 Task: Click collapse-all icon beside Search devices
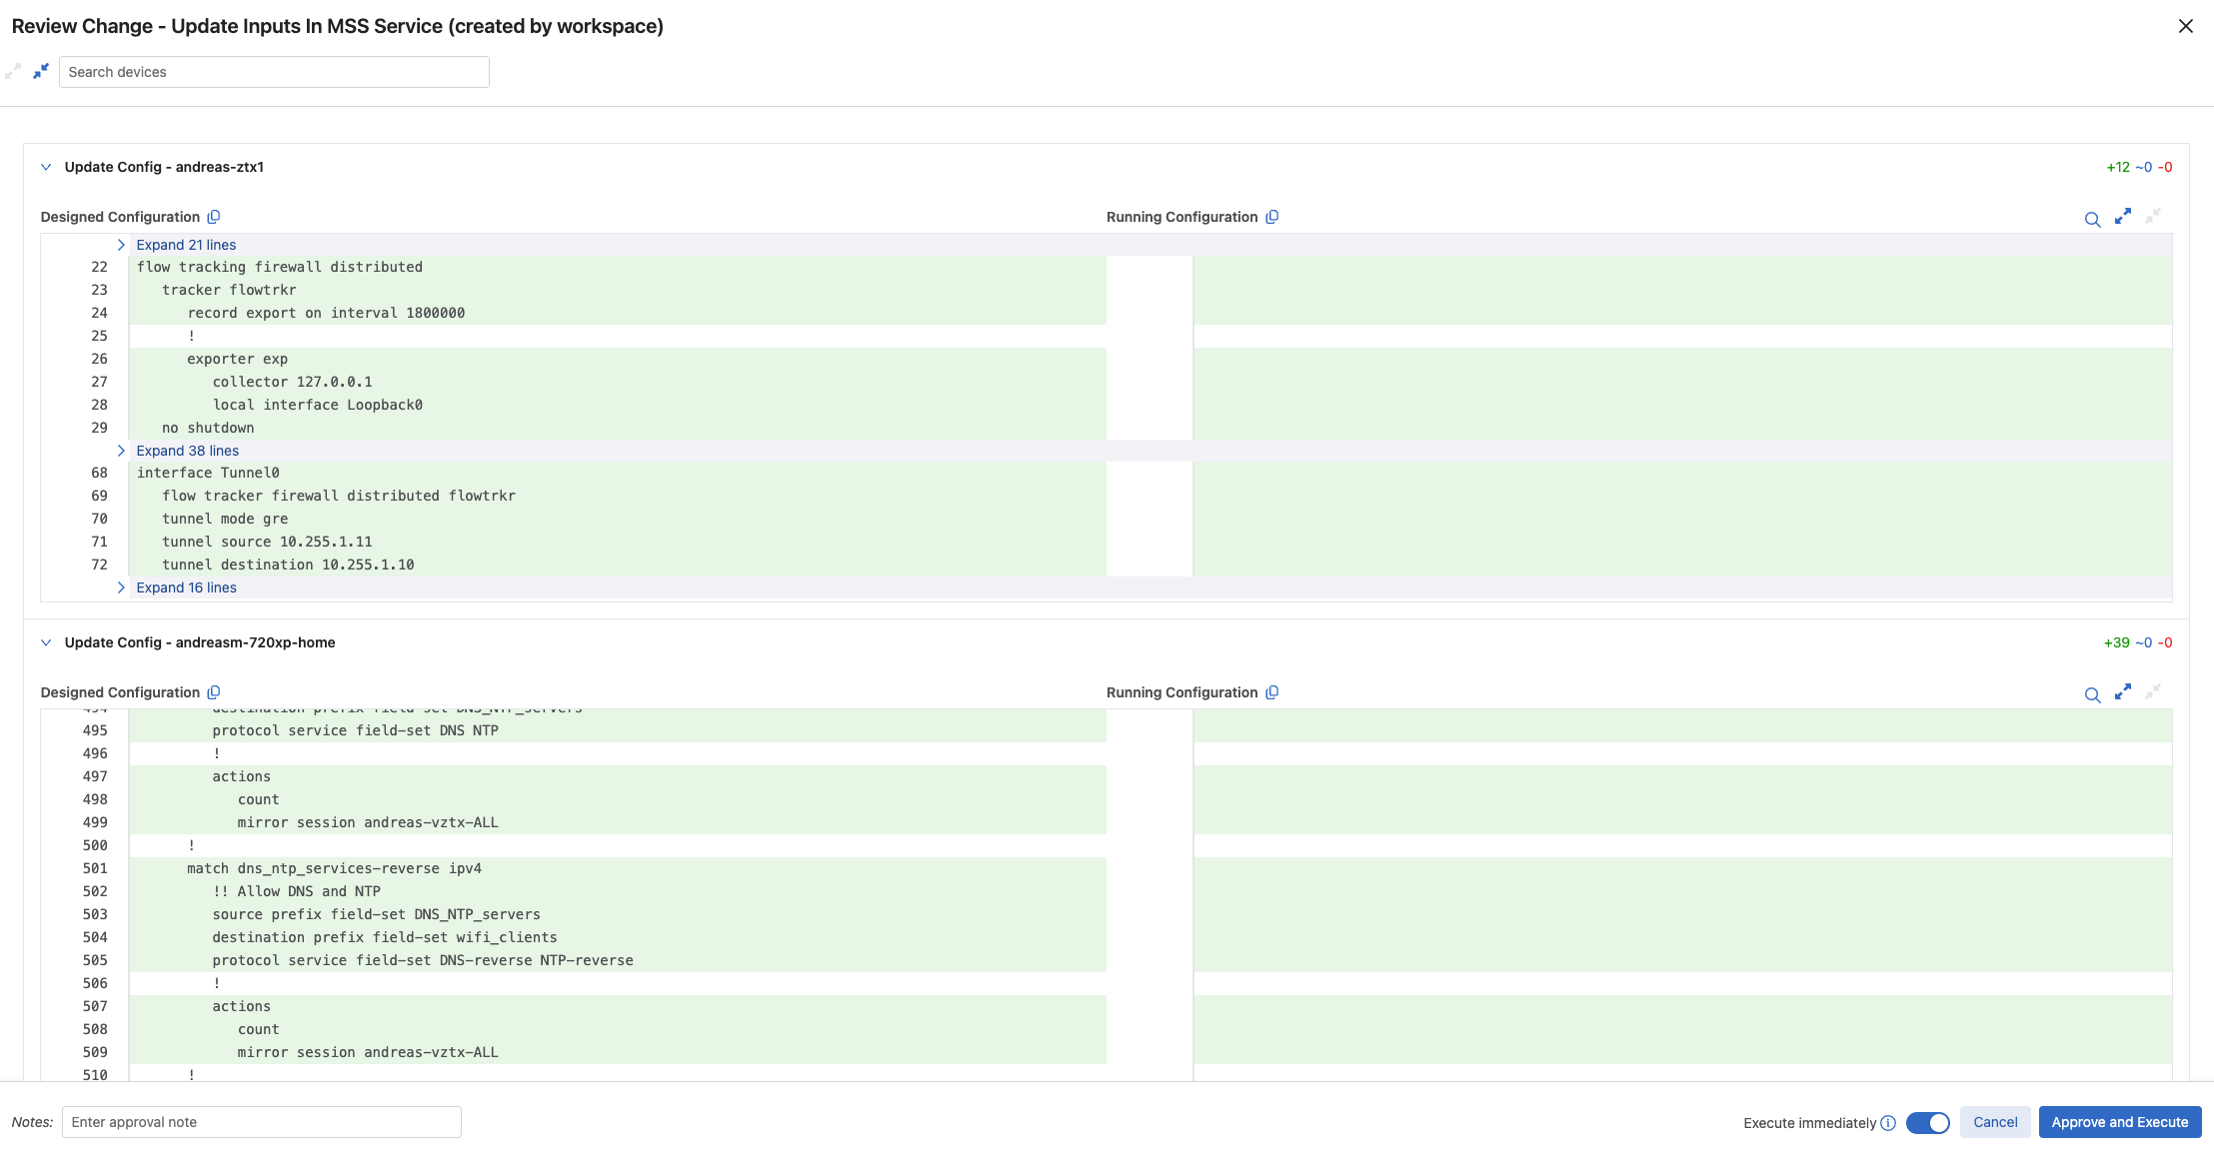(41, 71)
